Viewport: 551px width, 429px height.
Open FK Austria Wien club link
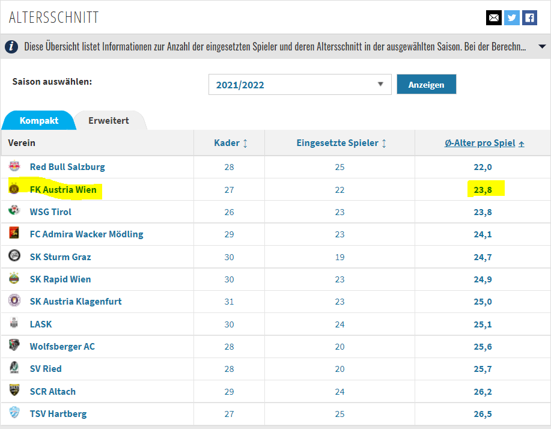[x=63, y=190]
